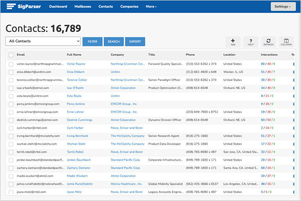Click the EXPORT button
Image resolution: width=301 pixels, height=201 pixels.
pyautogui.click(x=135, y=41)
